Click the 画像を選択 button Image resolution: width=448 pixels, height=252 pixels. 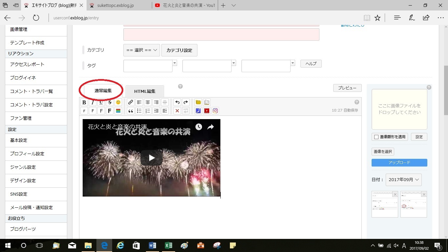point(383,152)
